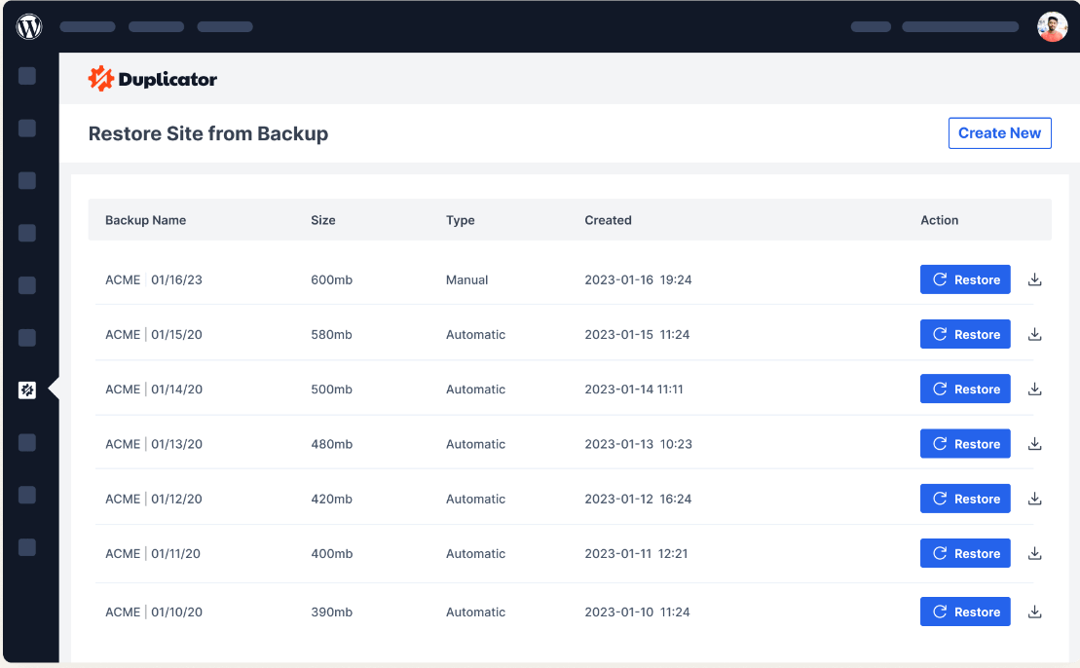Image resolution: width=1080 pixels, height=668 pixels.
Task: Download the ACME 01/10/20 backup
Action: point(1034,612)
